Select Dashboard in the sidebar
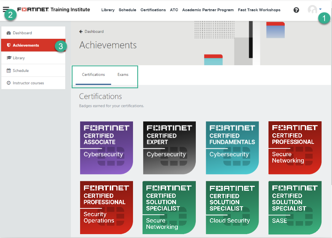Screen dimensions: 332x238 (x=33, y=33)
